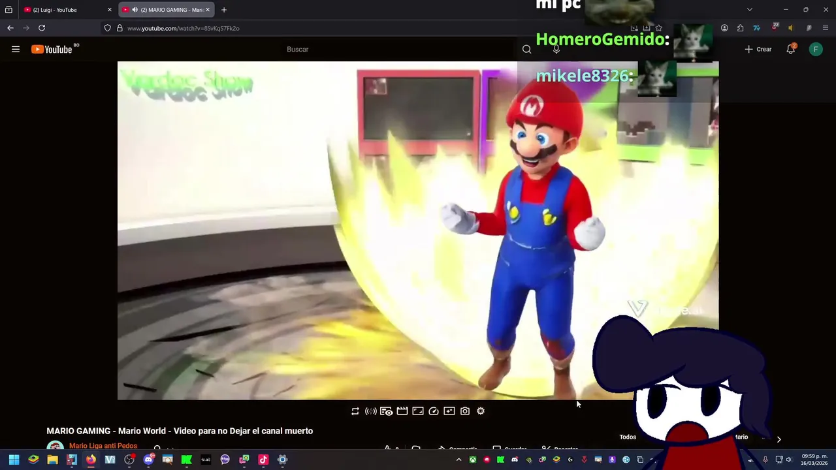Image resolution: width=836 pixels, height=470 pixels.
Task: Open the Firefox extensions puzzle icon
Action: click(x=740, y=28)
